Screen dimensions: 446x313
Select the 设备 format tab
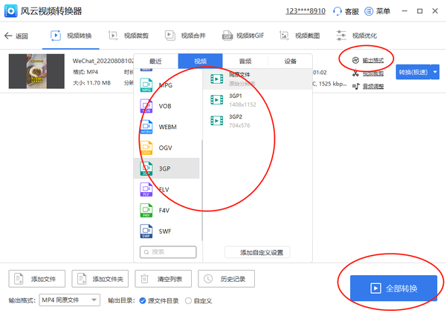(x=290, y=61)
